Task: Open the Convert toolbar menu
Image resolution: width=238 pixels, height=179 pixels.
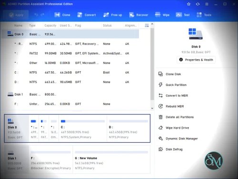Action: [87, 15]
